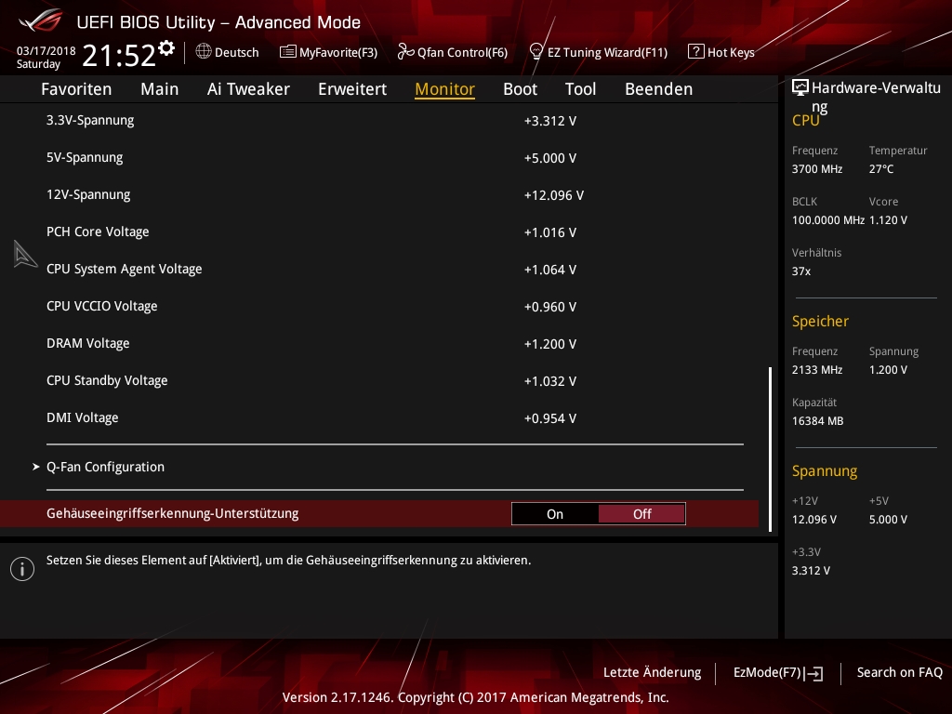952x714 pixels.
Task: Click the +12.096 V value
Action: coord(554,195)
